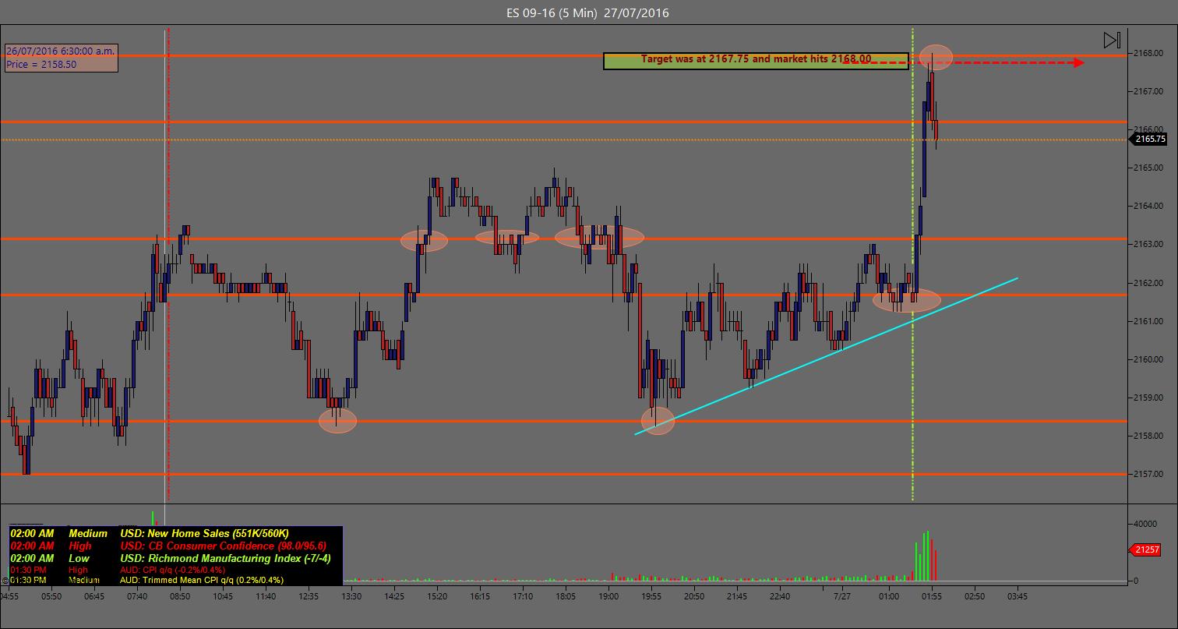This screenshot has height=629, width=1178.
Task: Select the cyan ascending trend line
Action: [x=826, y=356]
